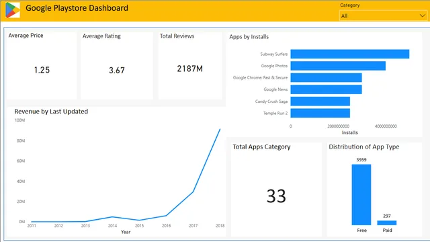Click the Apps by Installs chart title

click(249, 37)
